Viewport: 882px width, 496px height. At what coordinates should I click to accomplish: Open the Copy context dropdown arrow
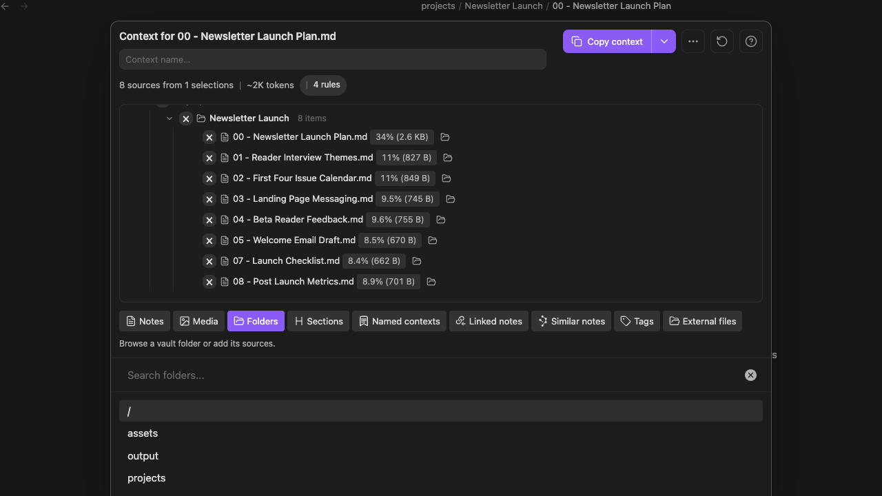point(664,41)
